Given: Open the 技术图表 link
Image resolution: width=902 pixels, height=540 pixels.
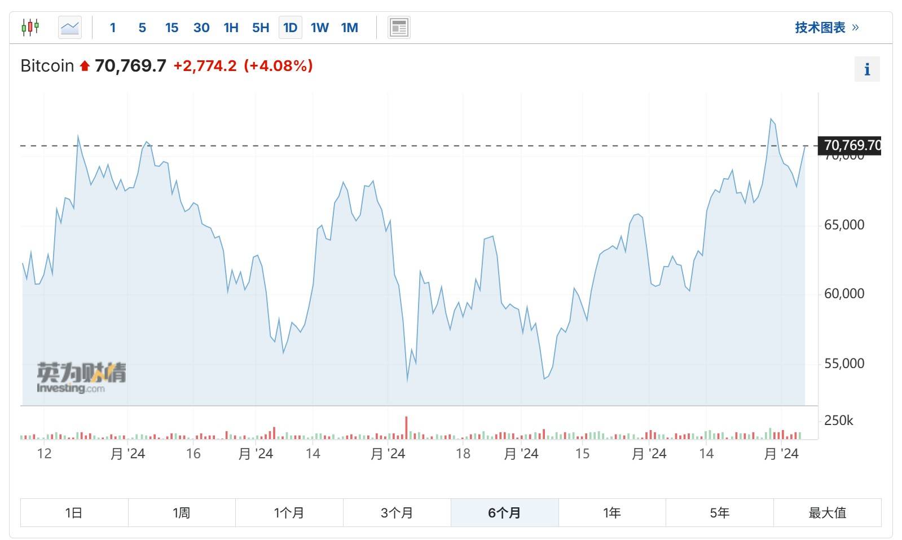Looking at the screenshot, I should point(826,28).
